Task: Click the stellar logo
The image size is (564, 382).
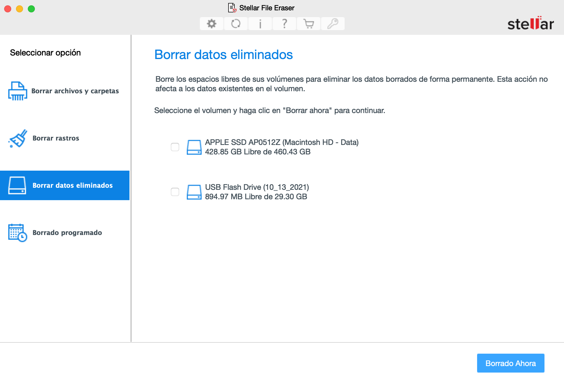Action: coord(531,23)
